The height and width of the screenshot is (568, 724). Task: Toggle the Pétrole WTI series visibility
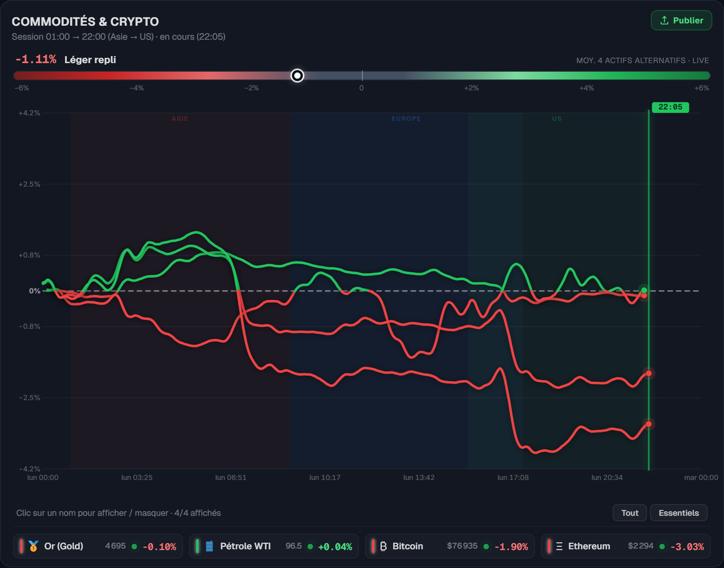[x=274, y=546]
